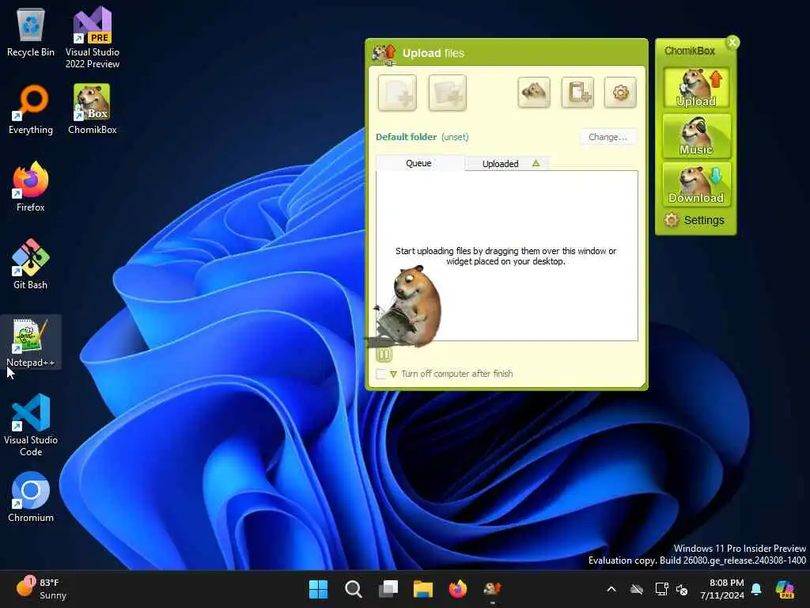Select the Recycle Bin desktop icon

click(x=31, y=32)
